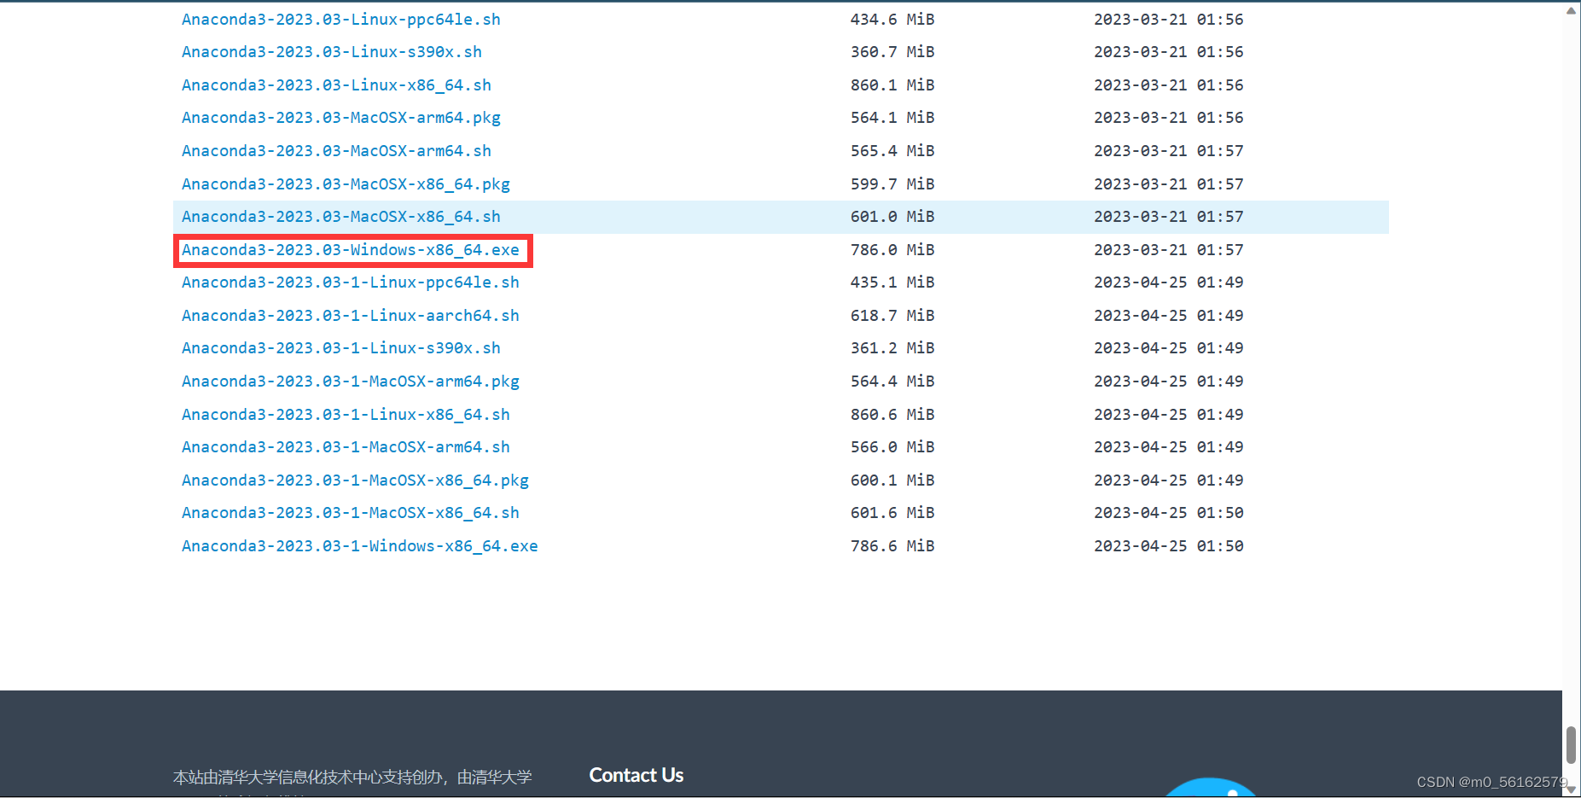
Task: Click the 601.0 MiB size cell
Action: point(892,217)
